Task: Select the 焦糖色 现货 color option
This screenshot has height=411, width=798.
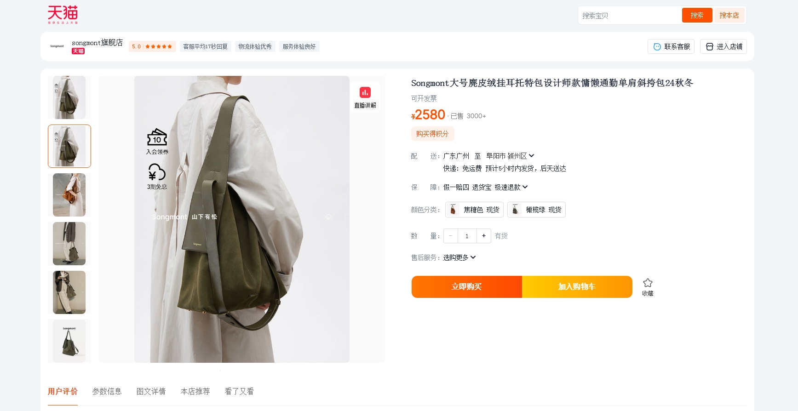Action: (474, 210)
